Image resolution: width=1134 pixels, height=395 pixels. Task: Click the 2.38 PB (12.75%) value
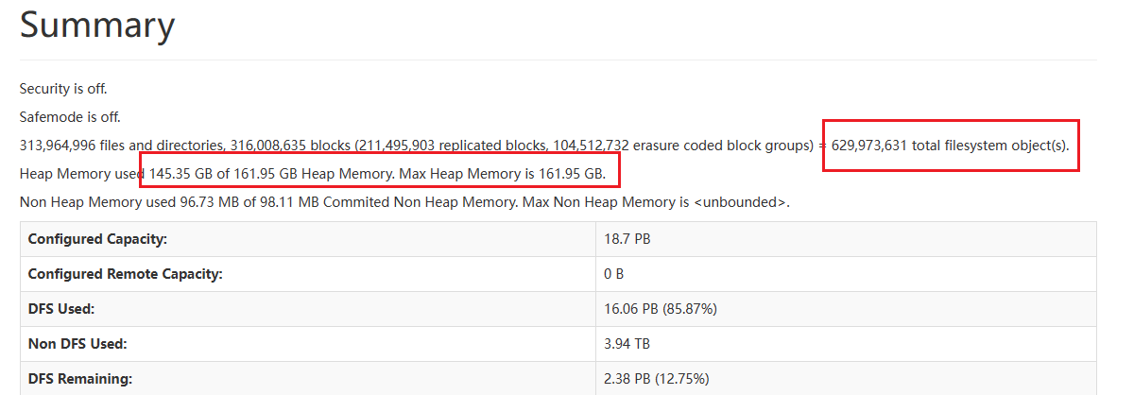(657, 379)
